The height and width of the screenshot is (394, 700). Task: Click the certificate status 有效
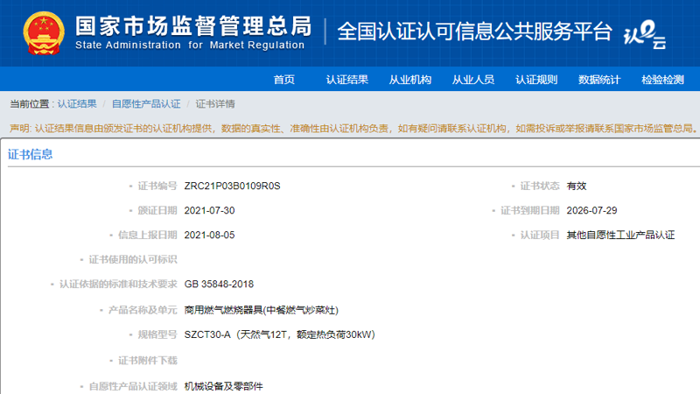pos(577,186)
